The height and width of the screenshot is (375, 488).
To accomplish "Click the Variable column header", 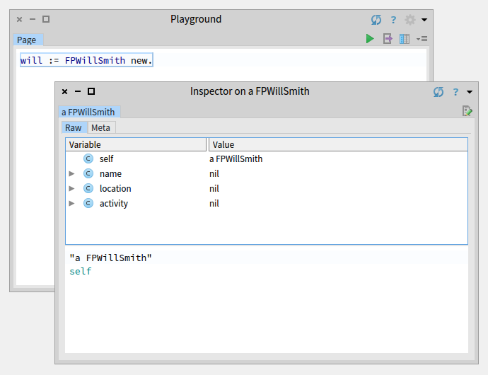I will click(x=136, y=145).
